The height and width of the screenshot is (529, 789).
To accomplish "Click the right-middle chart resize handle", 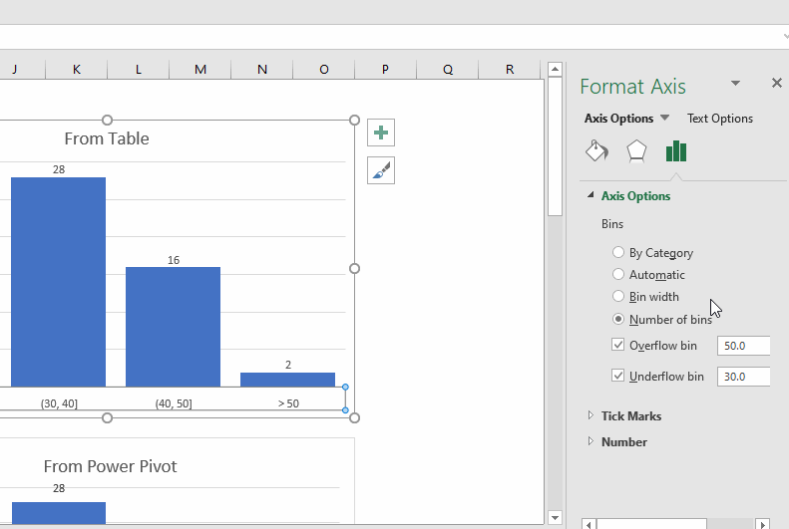I will point(354,269).
